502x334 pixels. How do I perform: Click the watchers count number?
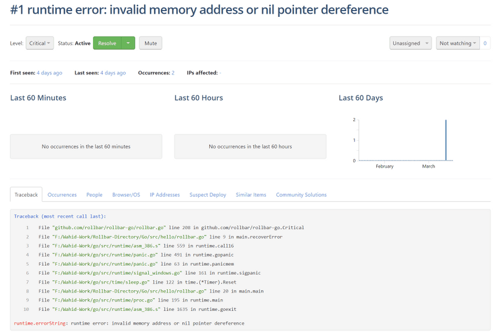(x=485, y=43)
